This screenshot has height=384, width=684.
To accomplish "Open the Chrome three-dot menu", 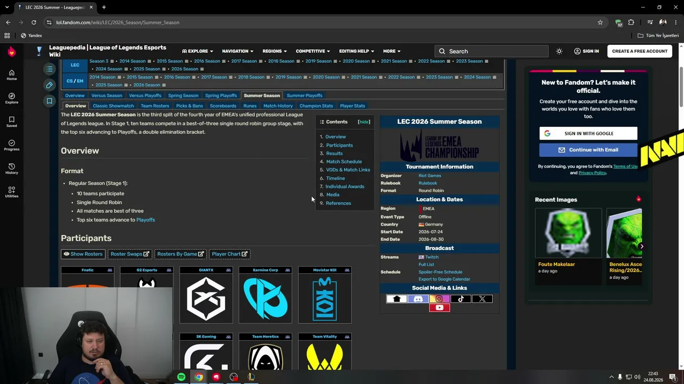I will [676, 22].
